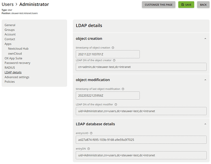Go back with the Back button

click(x=203, y=5)
